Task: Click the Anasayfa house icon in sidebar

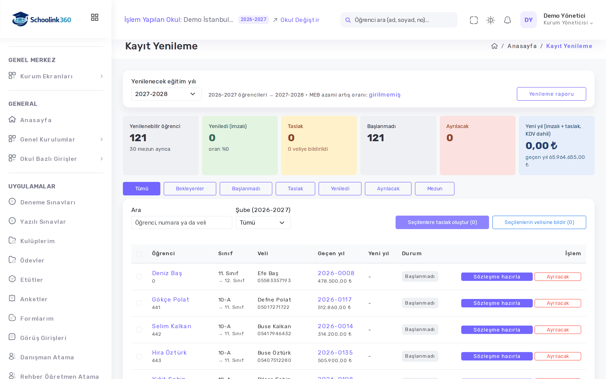Action: 12,120
